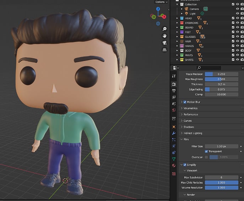Open the Object Data mesh tab
The image size is (244, 201).
174,159
